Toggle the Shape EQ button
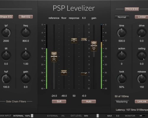 [6, 17]
